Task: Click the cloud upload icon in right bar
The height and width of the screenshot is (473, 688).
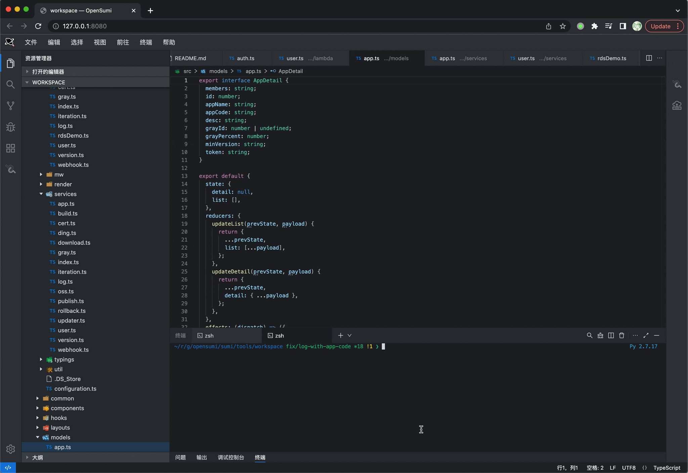Action: click(x=677, y=106)
